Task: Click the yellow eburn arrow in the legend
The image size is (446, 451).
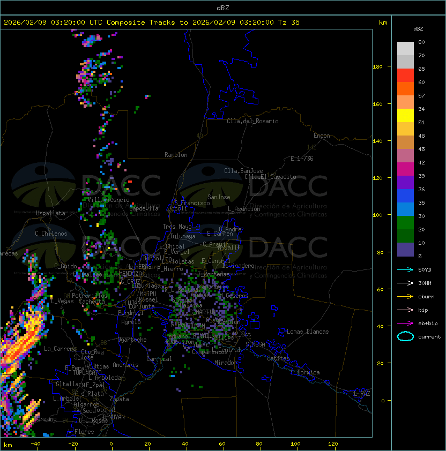Action: tap(405, 297)
